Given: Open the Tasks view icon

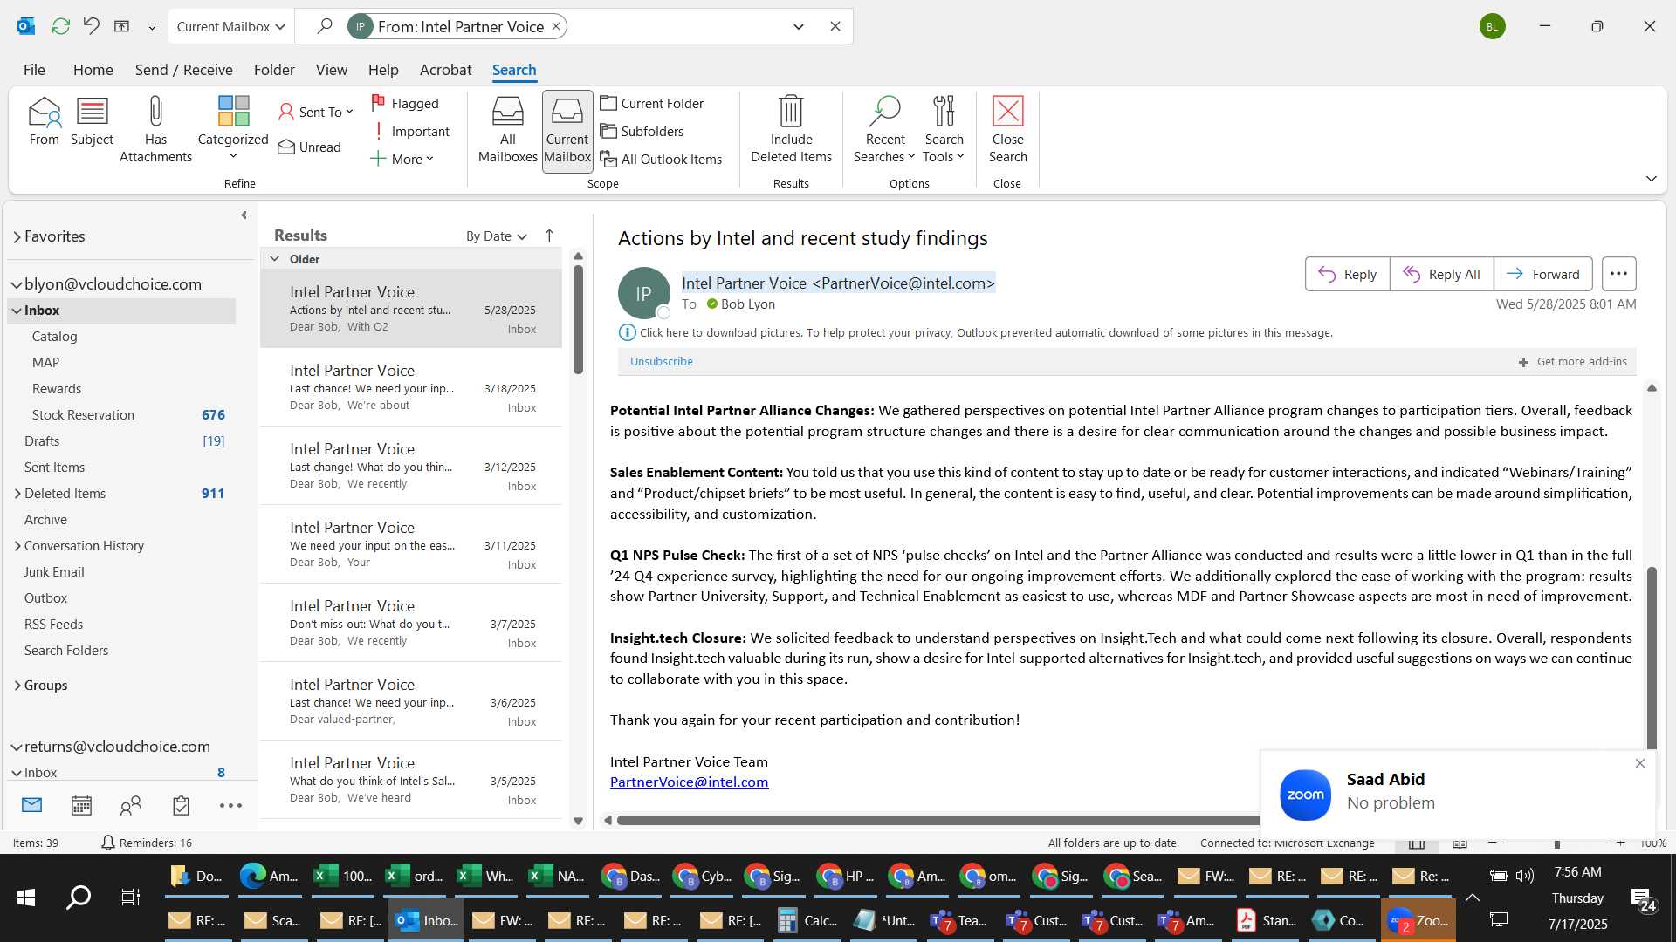Looking at the screenshot, I should coord(181,805).
